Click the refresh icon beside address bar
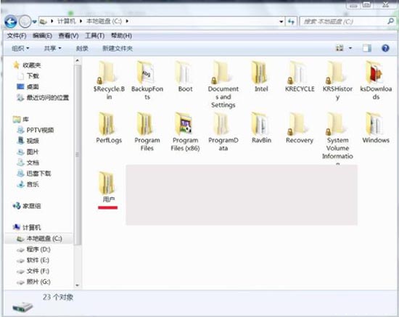This screenshot has height=317, width=399. point(291,22)
